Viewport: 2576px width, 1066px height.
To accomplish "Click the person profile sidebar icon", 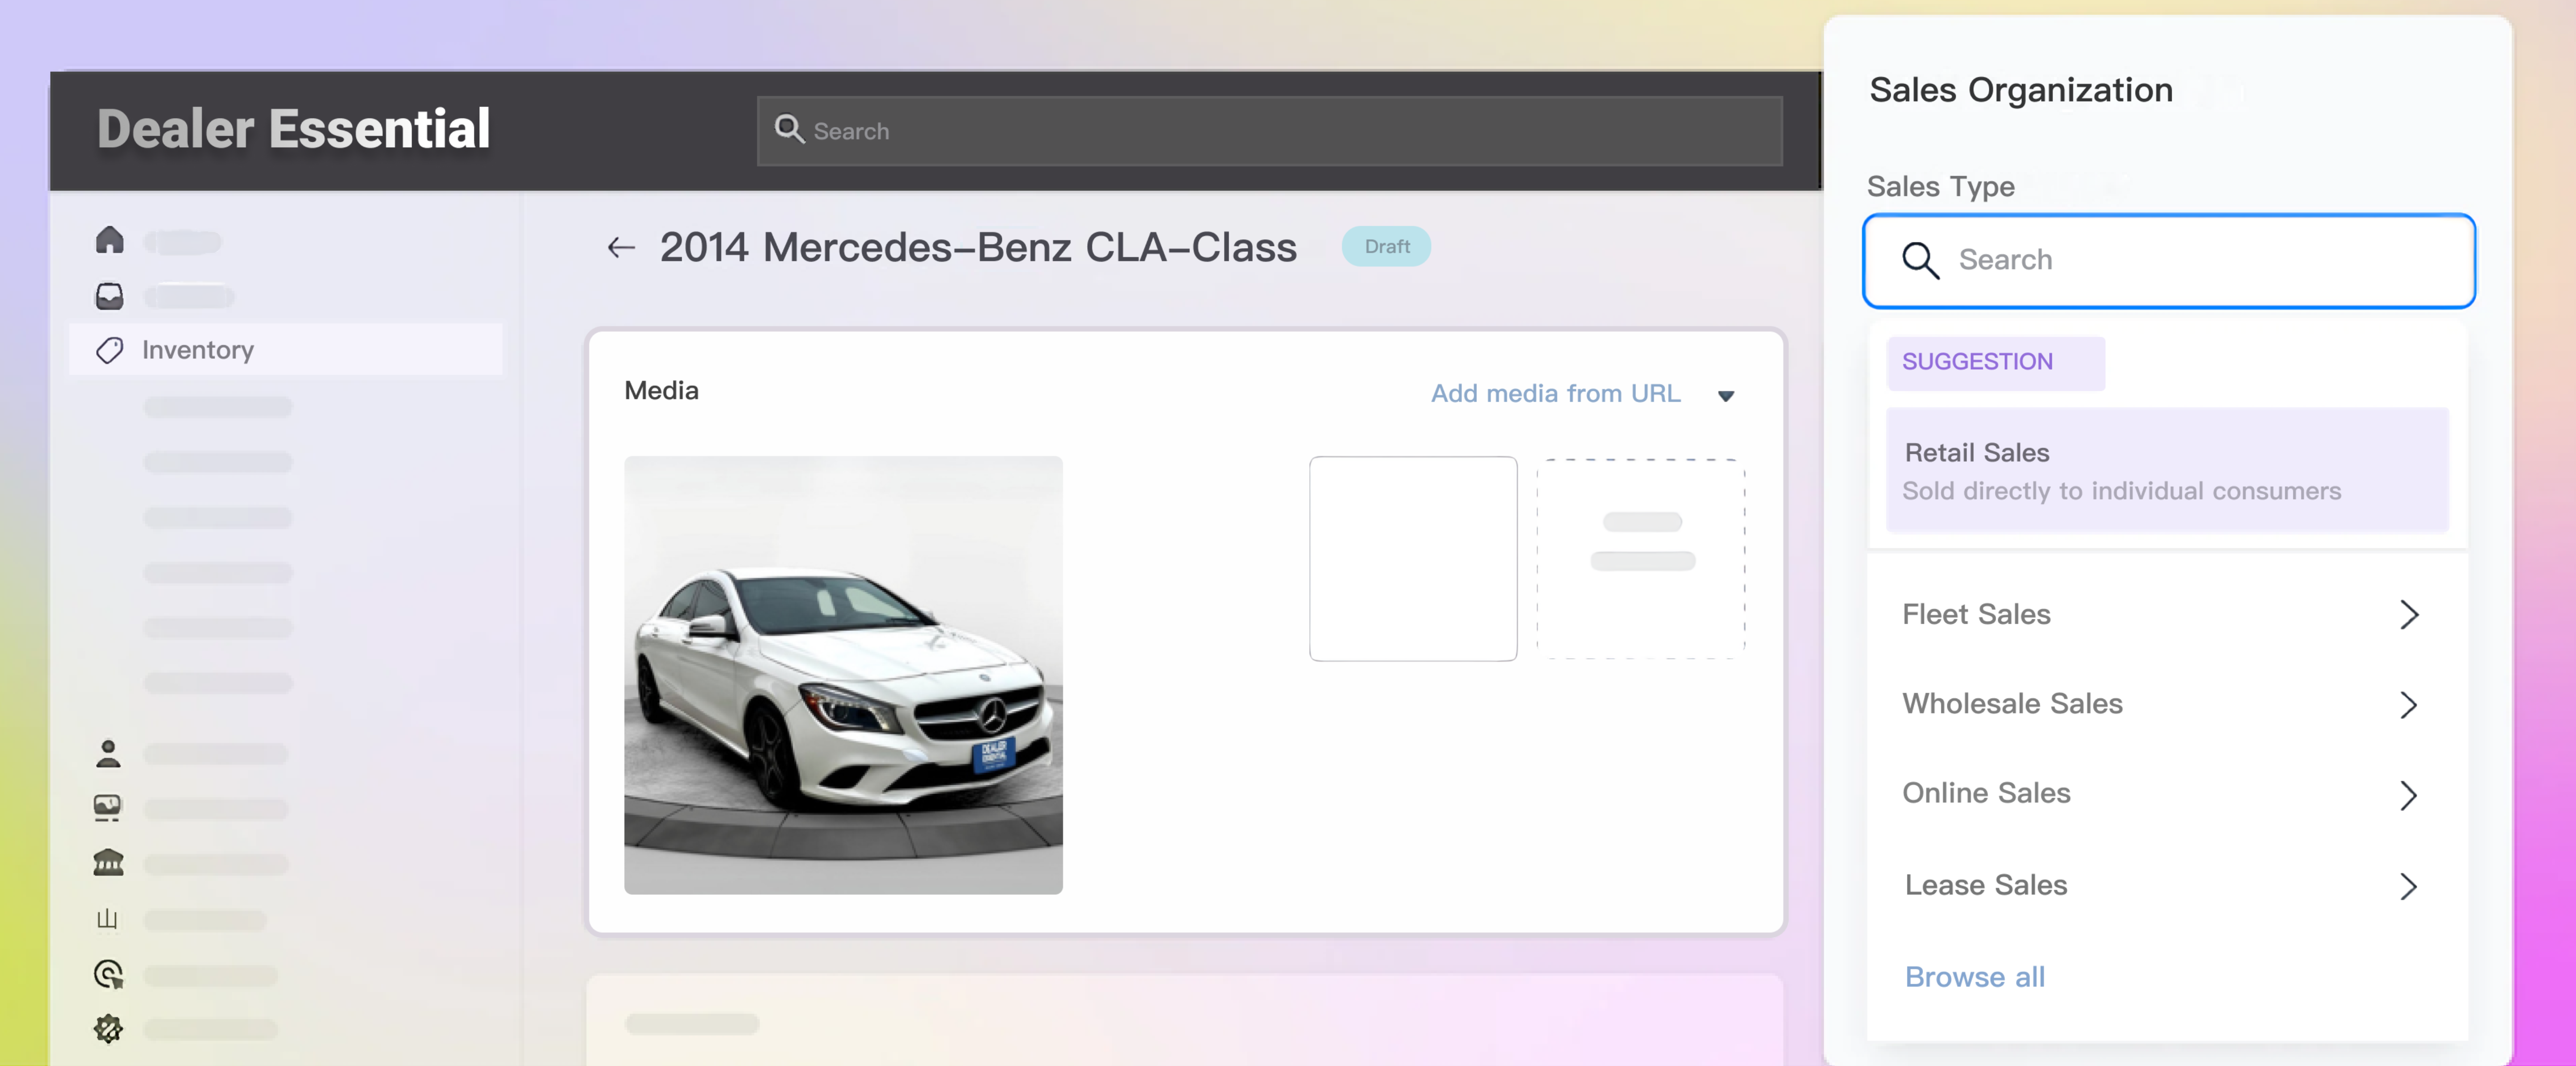I will 108,753.
